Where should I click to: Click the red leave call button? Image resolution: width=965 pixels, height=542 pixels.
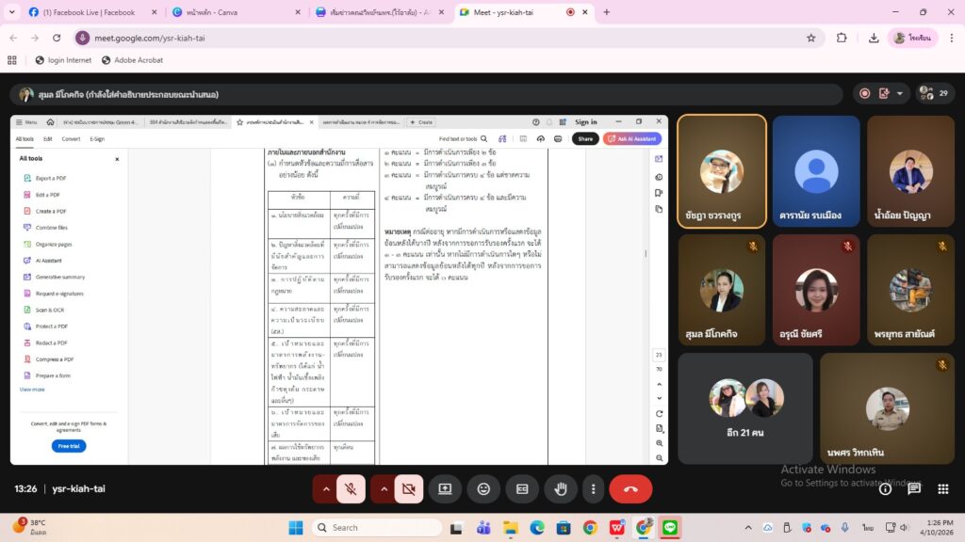tap(630, 489)
